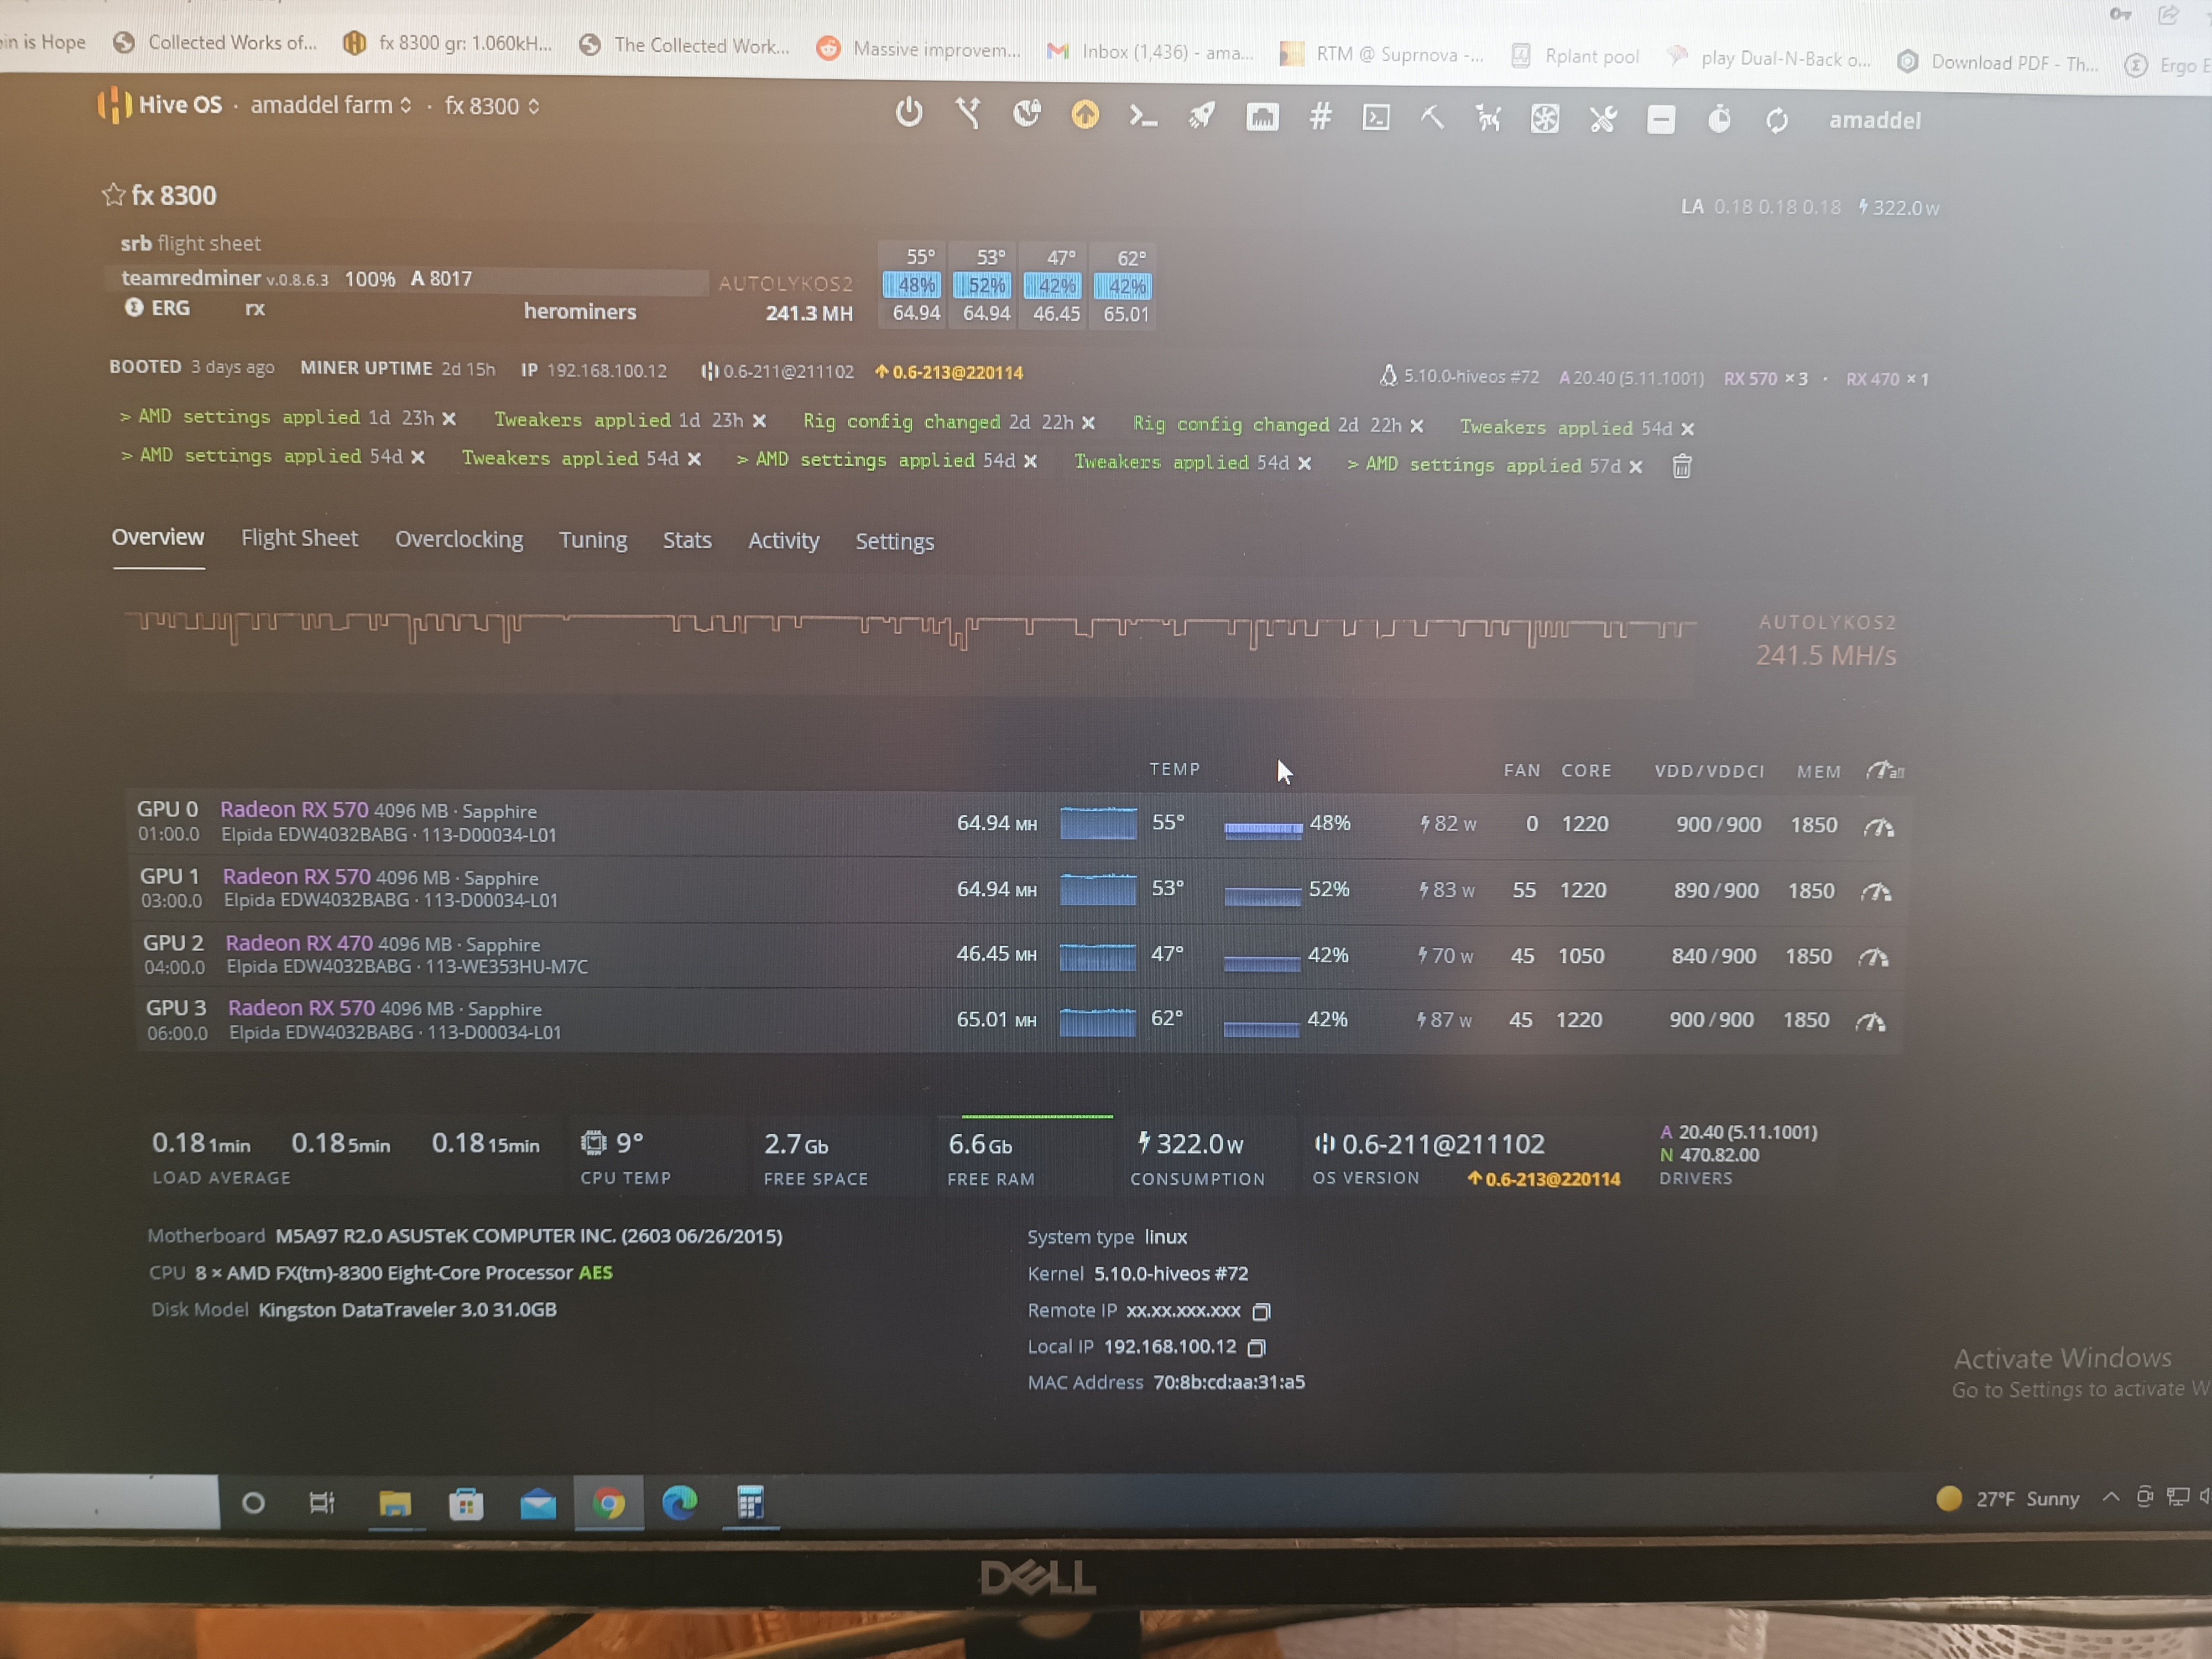Open the Settings tab

(895, 542)
